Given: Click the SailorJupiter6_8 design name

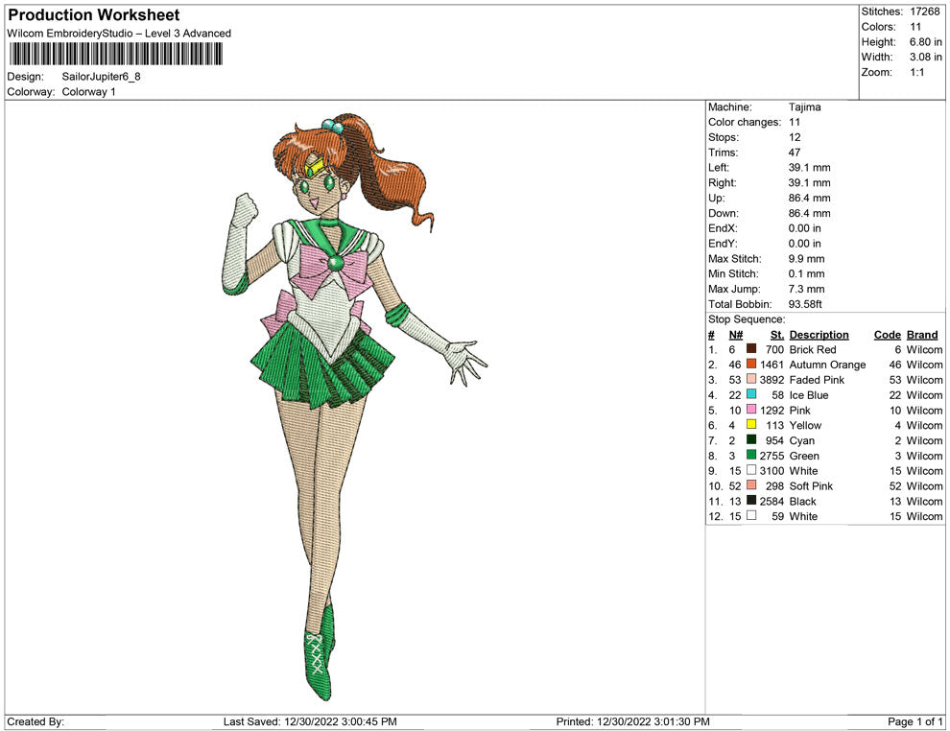Looking at the screenshot, I should pyautogui.click(x=100, y=77).
